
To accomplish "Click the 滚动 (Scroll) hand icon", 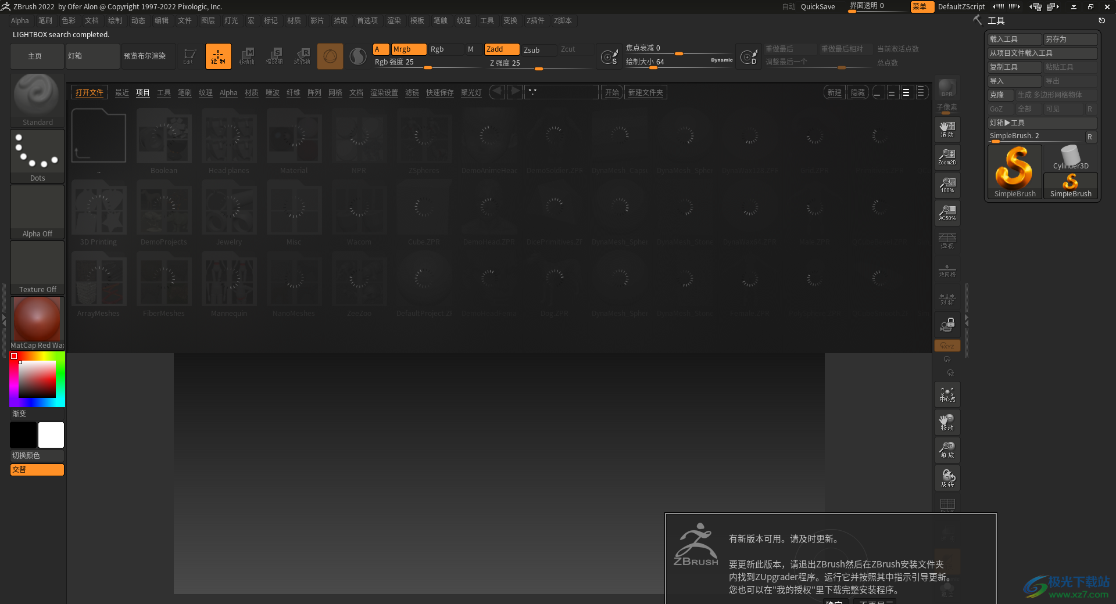I will pyautogui.click(x=947, y=130).
